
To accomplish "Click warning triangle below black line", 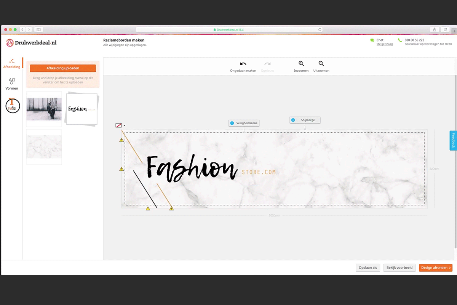I will [148, 209].
